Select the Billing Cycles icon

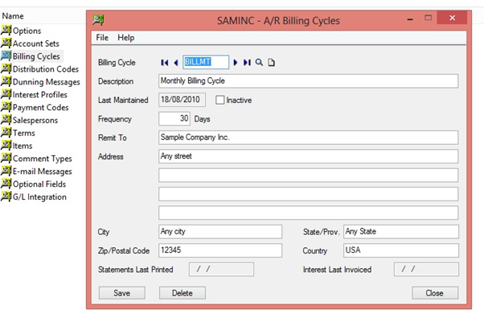click(6, 56)
